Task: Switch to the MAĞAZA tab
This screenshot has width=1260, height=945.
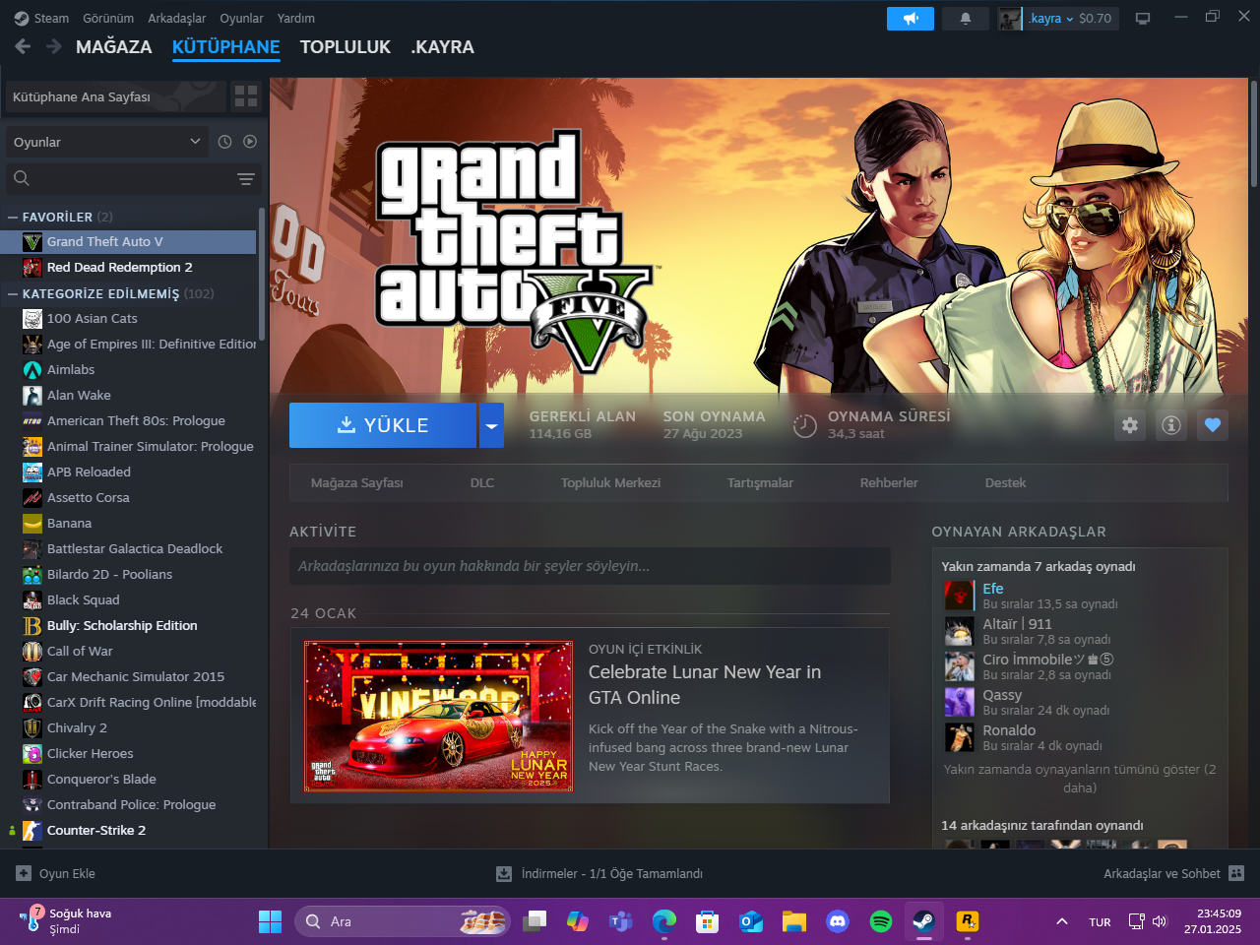Action: pos(114,47)
